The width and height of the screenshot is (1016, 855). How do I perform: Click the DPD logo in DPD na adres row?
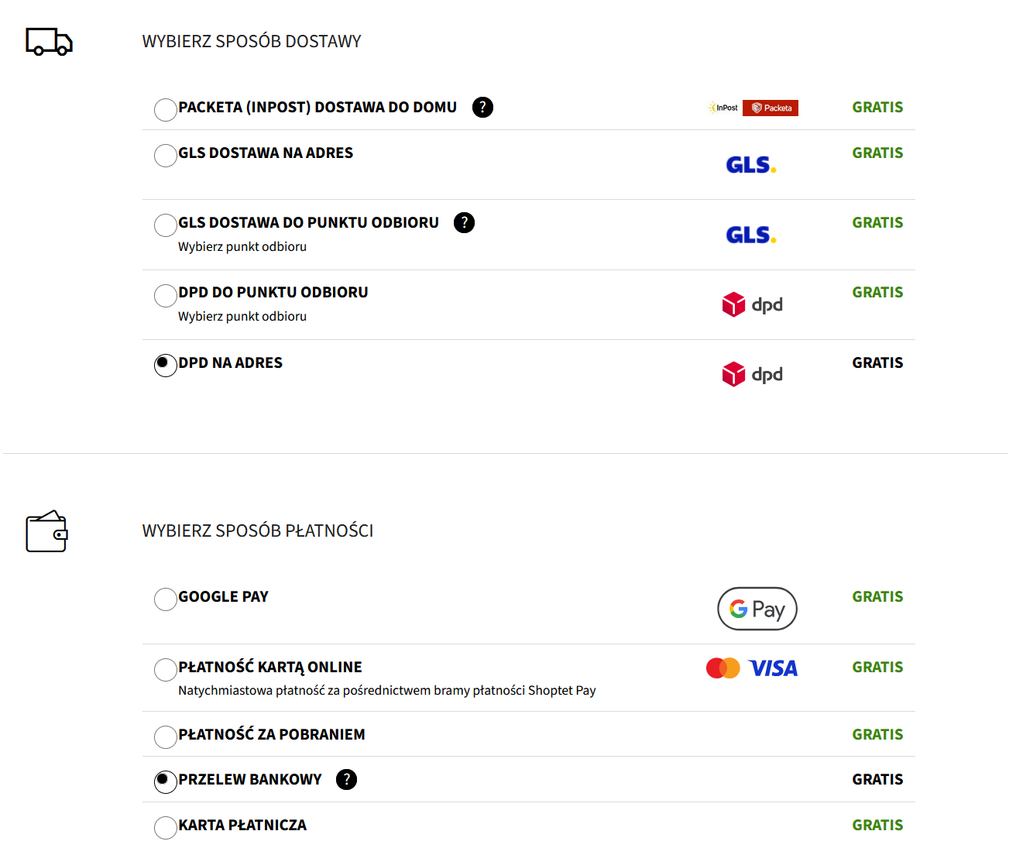752,374
